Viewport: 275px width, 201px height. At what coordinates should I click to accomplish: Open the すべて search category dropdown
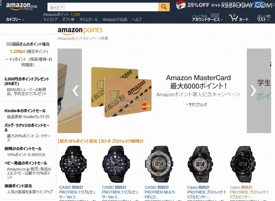[x=56, y=7]
